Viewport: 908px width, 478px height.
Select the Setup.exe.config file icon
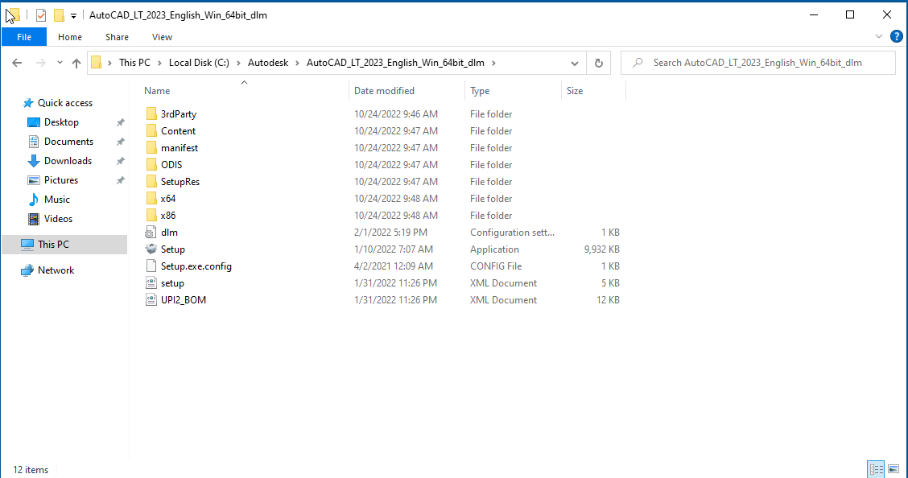pos(151,266)
